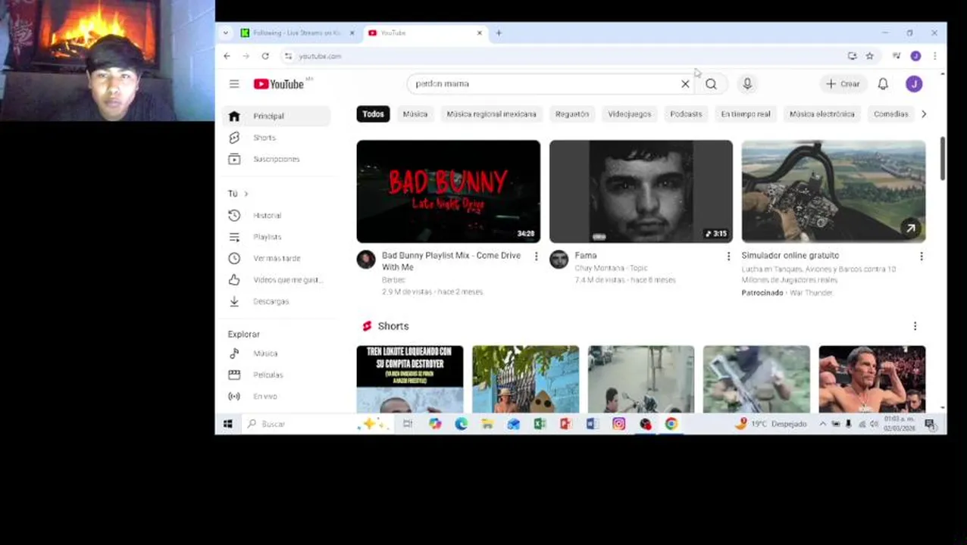The image size is (967, 545).
Task: Bookmark this page with the star icon
Action: pyautogui.click(x=869, y=56)
